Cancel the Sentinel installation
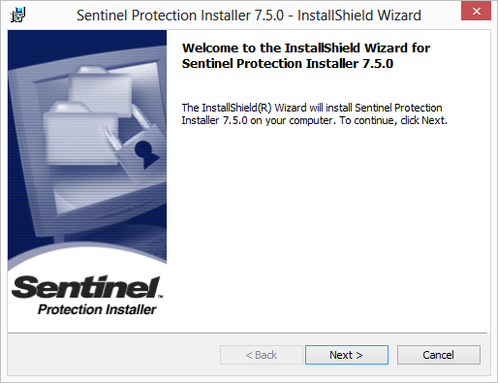 439,355
